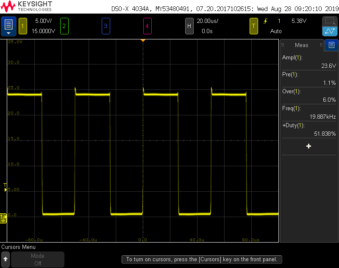Select the Pre(1) measurement
This screenshot has width=339, height=268.
[x=309, y=78]
